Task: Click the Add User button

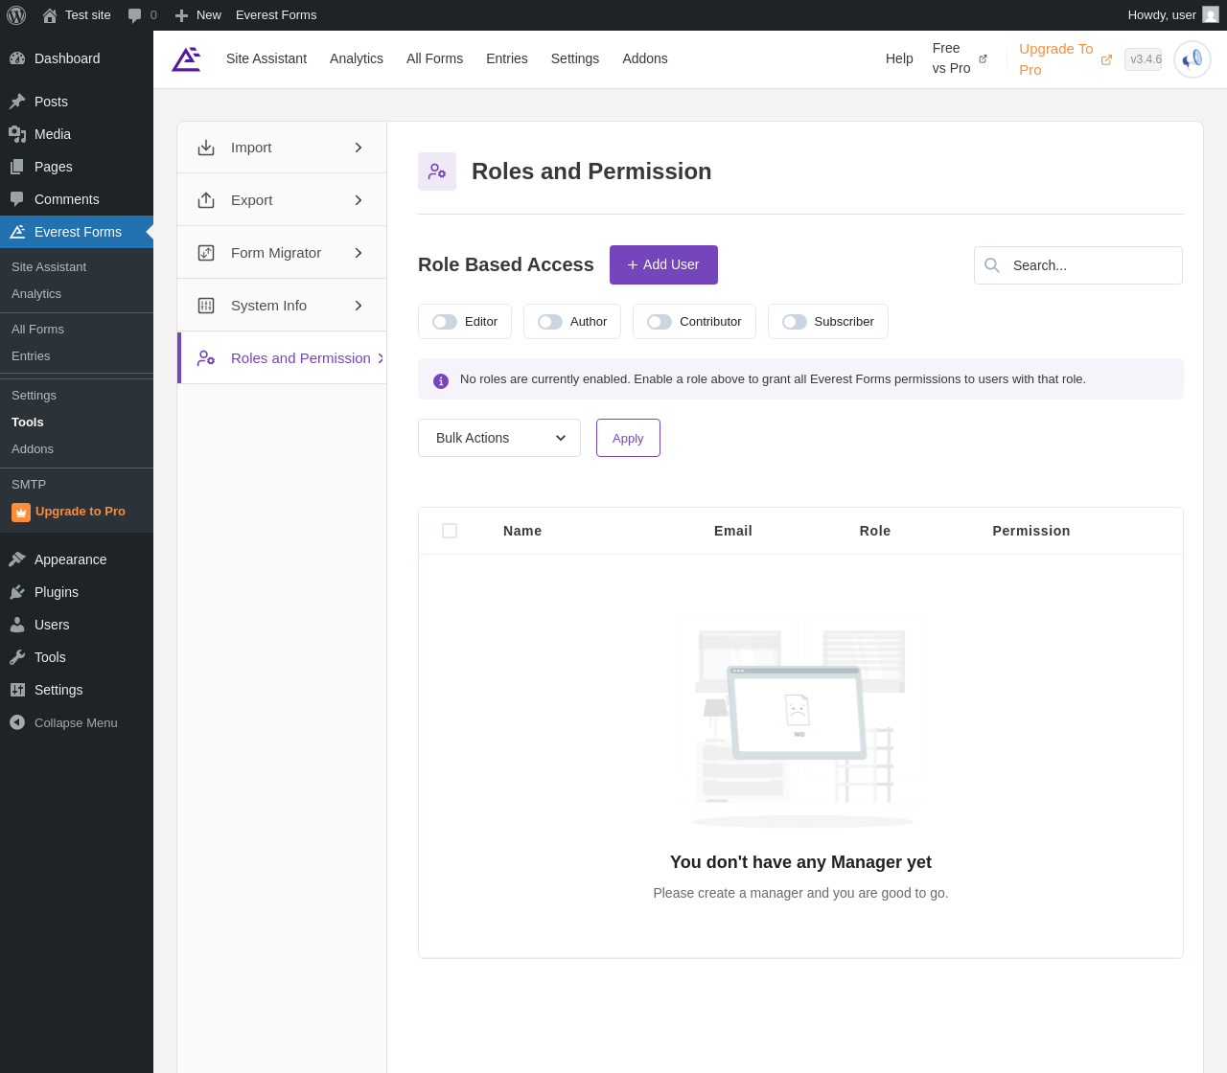Action: coord(663,264)
